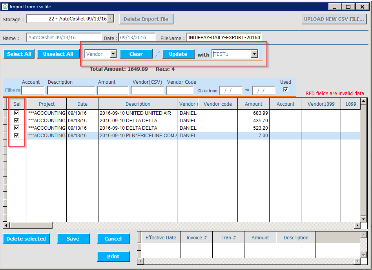Screen dimensions: 372x270
Task: Click the Sel column header
Action: (17, 104)
